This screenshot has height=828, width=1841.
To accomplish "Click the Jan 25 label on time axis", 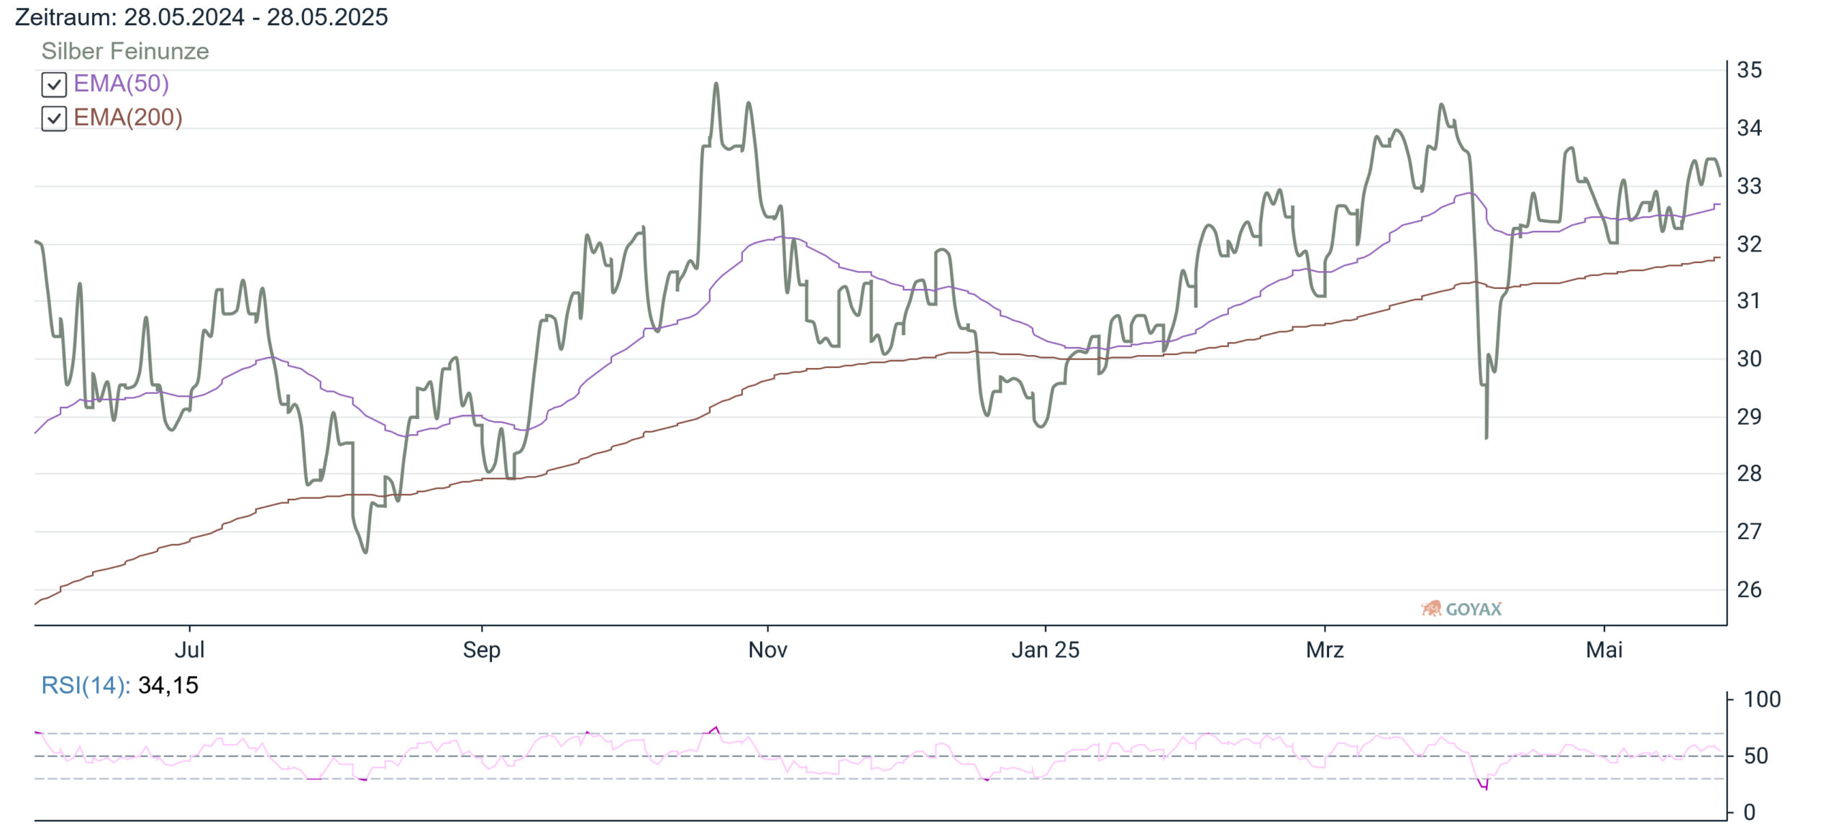I will [1045, 650].
